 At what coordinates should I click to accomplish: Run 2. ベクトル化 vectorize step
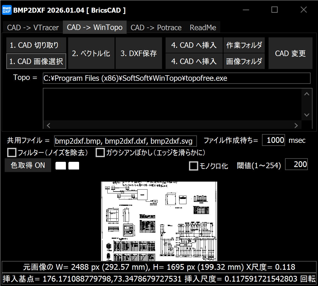pos(91,53)
